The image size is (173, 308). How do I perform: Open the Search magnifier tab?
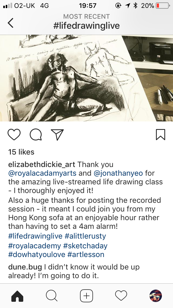click(52, 296)
